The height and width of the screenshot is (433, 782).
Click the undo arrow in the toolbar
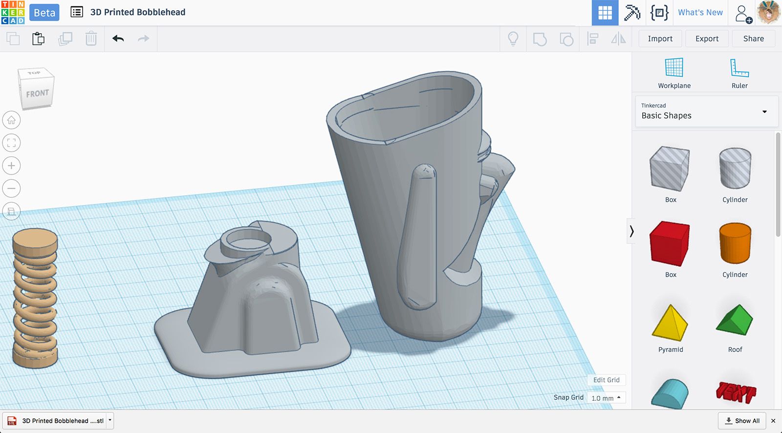[118, 39]
